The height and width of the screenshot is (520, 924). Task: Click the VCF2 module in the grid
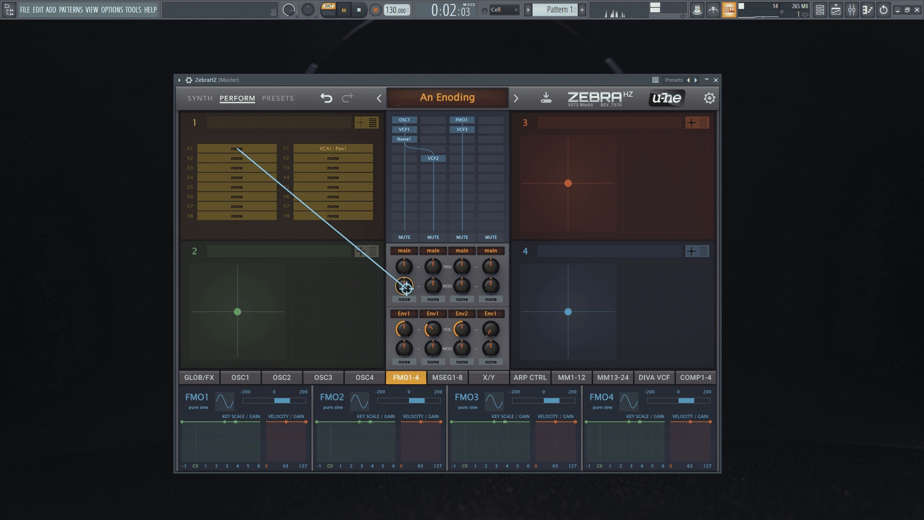click(x=433, y=158)
